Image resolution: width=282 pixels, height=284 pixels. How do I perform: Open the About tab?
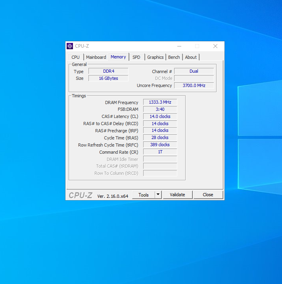[x=191, y=57]
